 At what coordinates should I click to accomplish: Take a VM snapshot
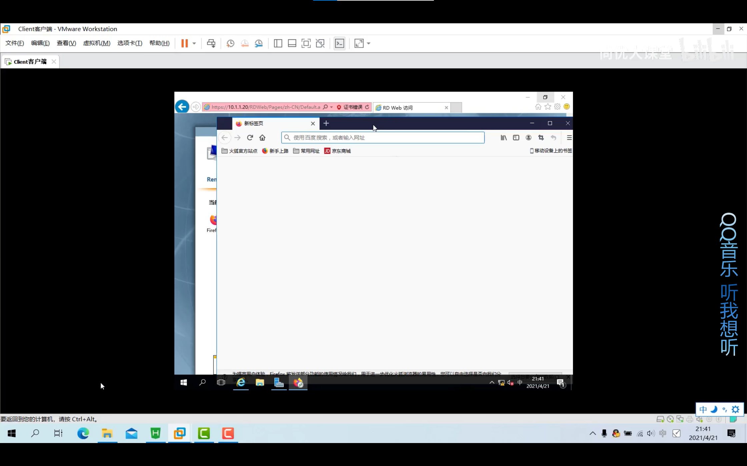tap(230, 43)
